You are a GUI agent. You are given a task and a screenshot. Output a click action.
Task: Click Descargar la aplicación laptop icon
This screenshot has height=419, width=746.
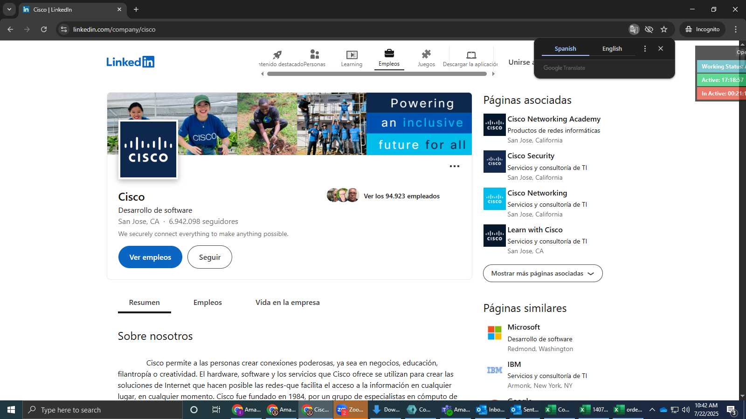(x=471, y=54)
